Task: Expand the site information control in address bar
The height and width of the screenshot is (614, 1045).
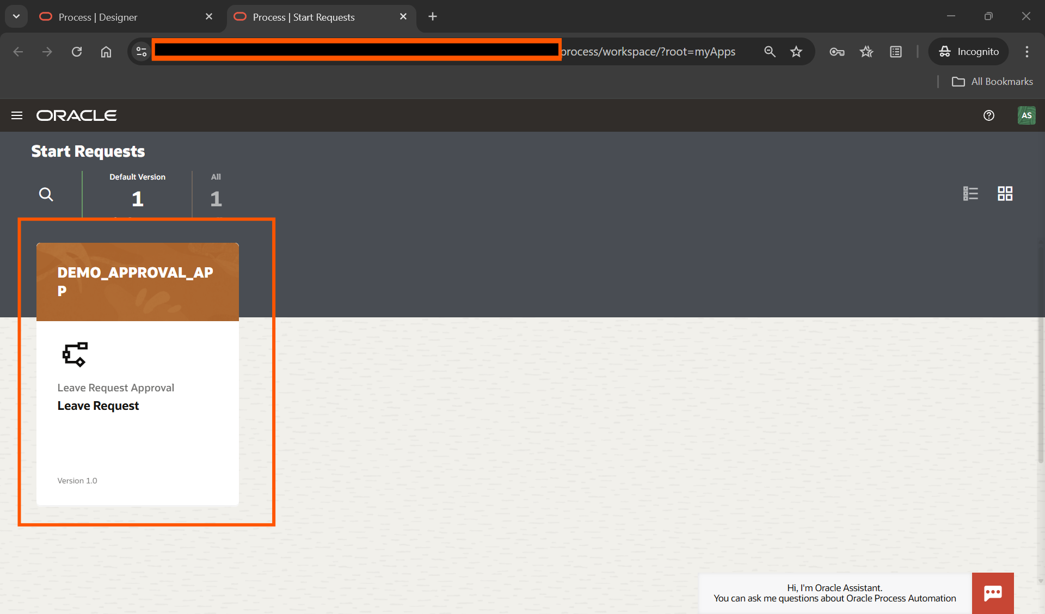Action: coord(141,51)
